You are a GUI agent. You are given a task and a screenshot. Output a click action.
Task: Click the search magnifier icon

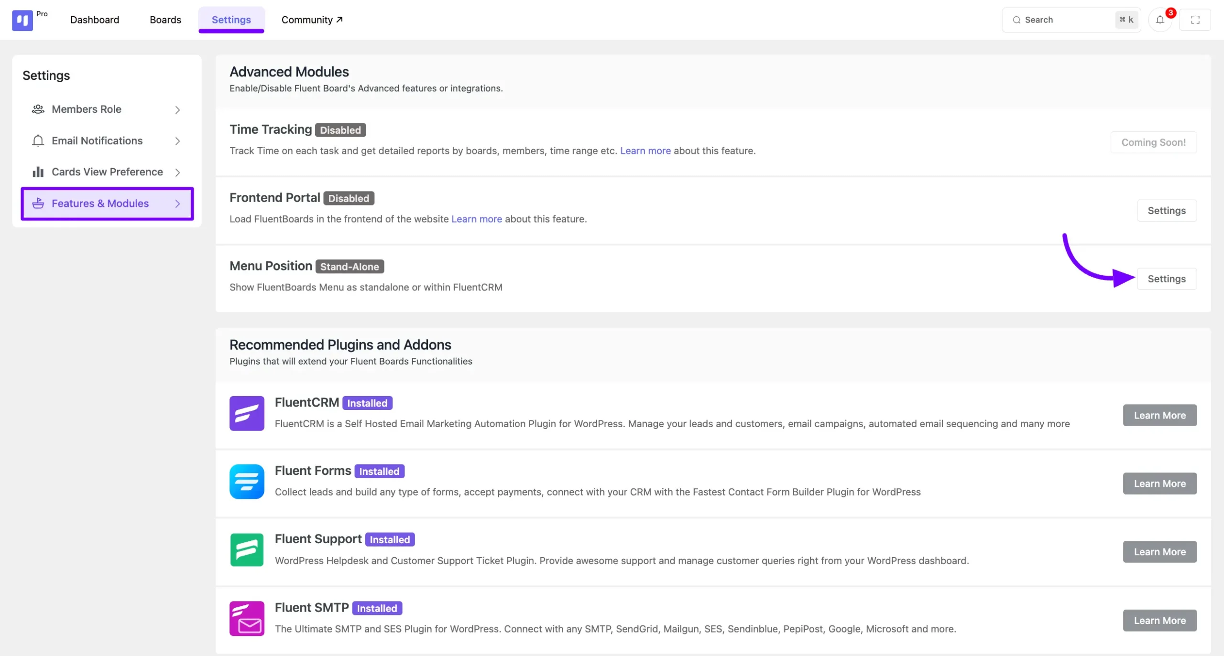pos(1016,20)
